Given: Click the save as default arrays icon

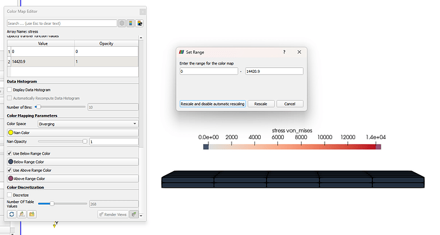Looking at the screenshot, I should (x=22, y=214).
